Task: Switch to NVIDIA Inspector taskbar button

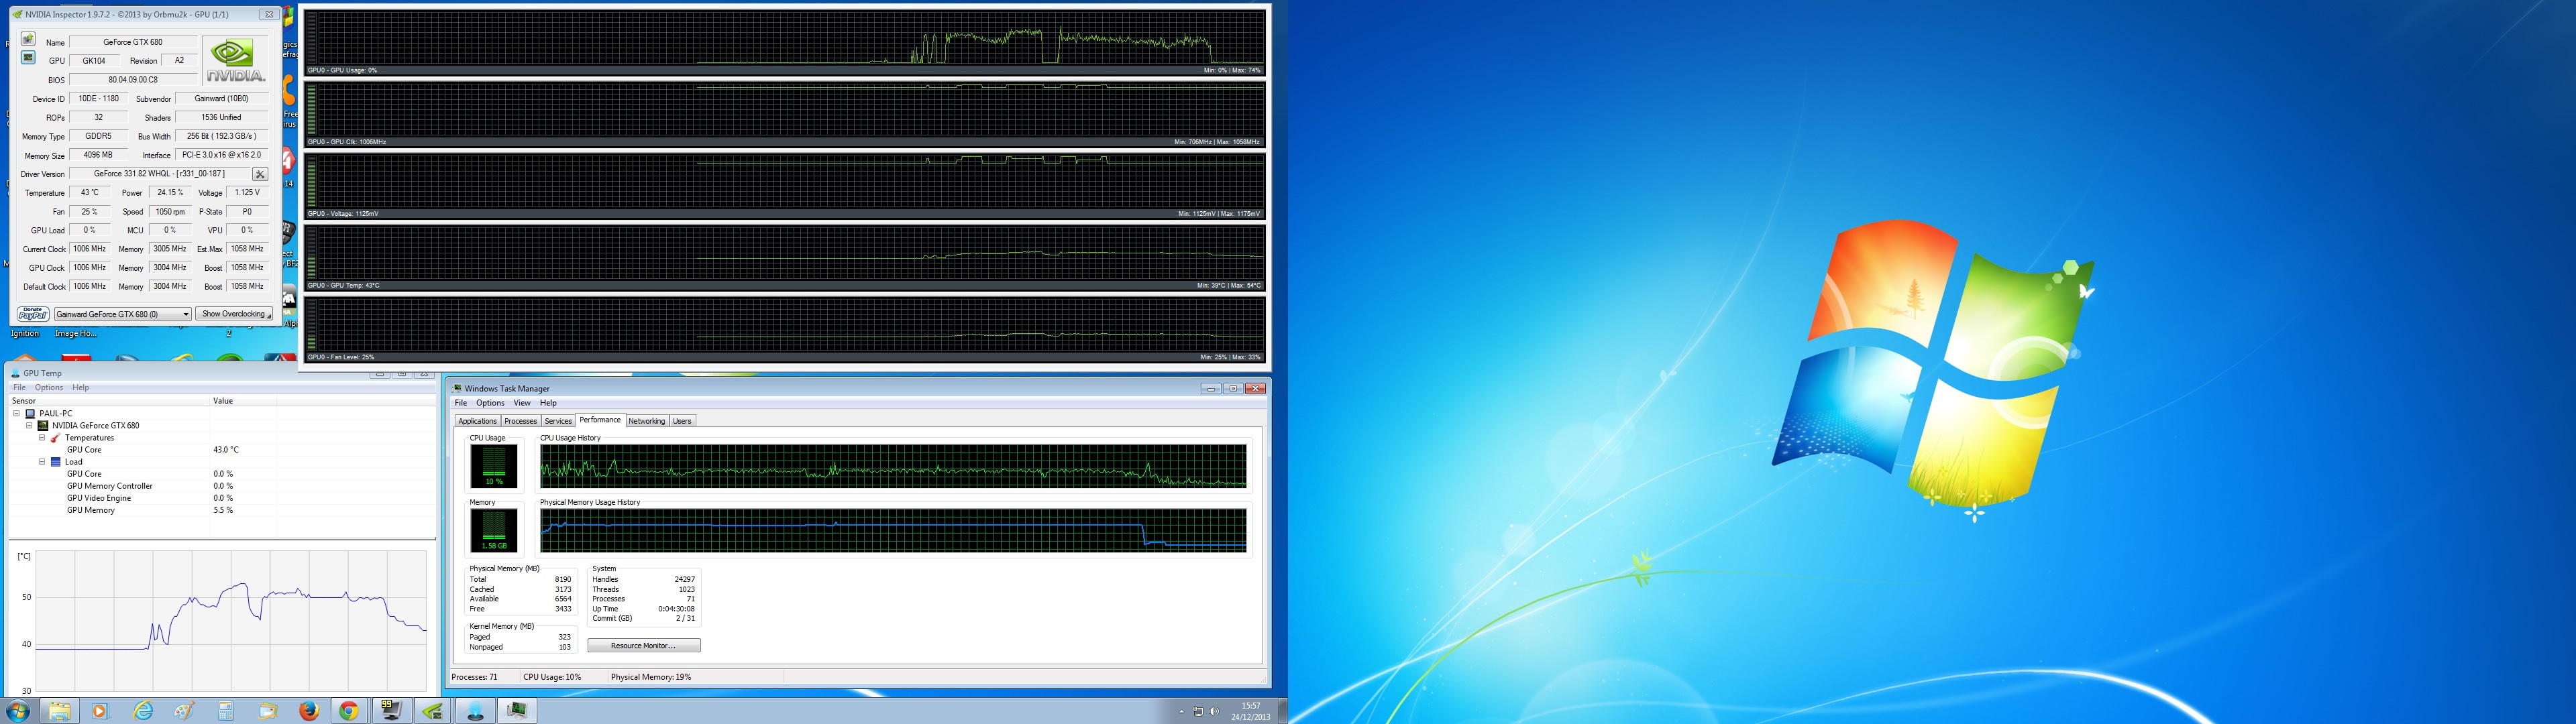Action: tap(433, 711)
